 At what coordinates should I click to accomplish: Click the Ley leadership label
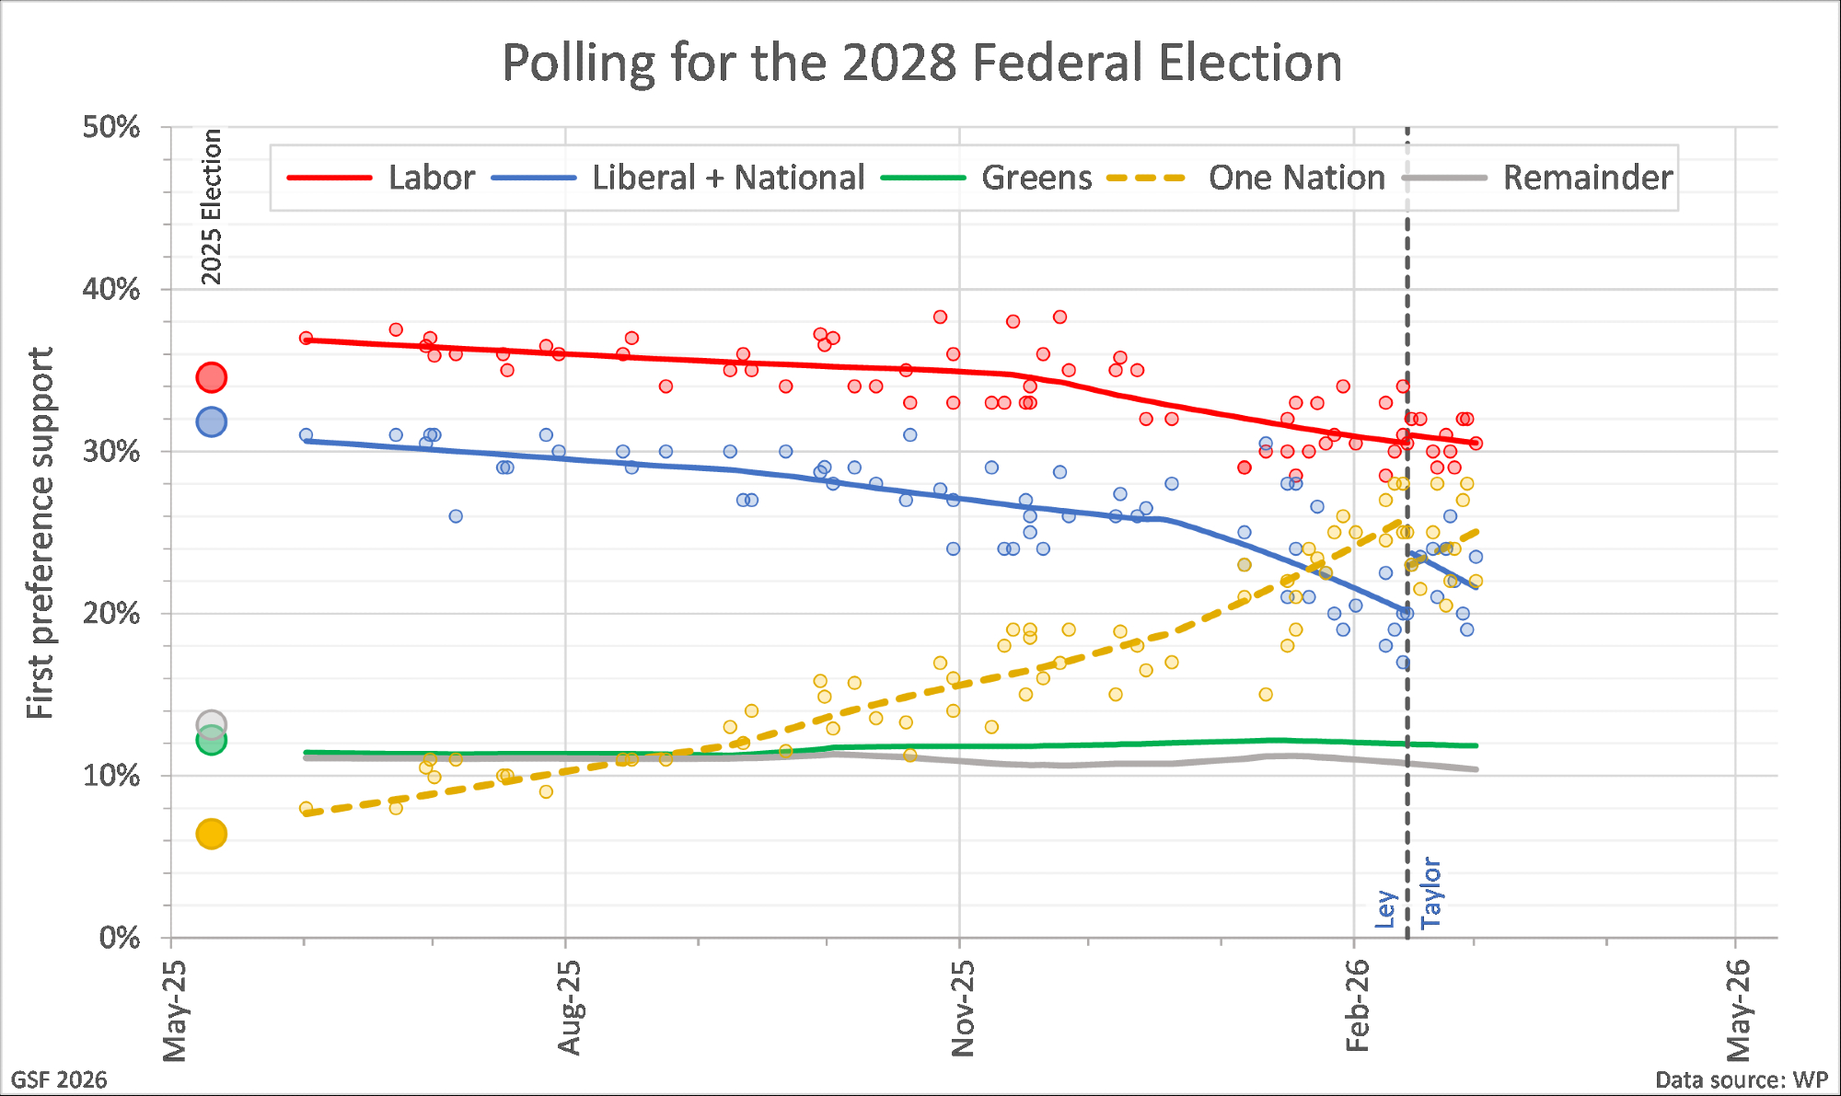point(1386,908)
